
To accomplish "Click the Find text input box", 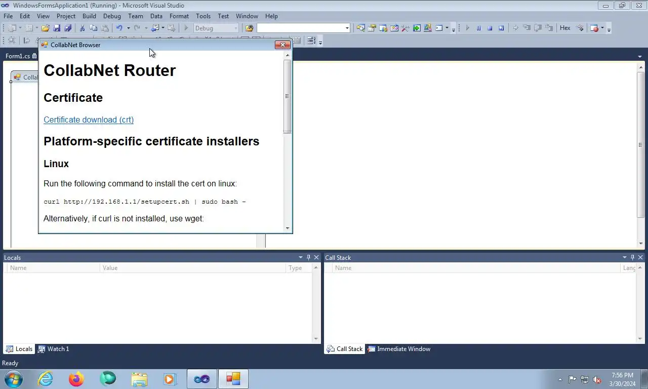I will (x=300, y=28).
